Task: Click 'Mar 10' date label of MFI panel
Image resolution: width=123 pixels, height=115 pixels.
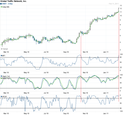Action: click(6, 73)
